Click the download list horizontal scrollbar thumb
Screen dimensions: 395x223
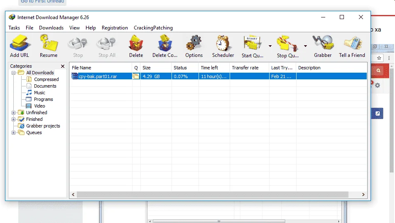[213, 194]
